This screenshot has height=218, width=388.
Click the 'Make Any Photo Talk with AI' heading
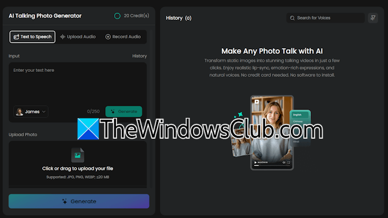[272, 51]
